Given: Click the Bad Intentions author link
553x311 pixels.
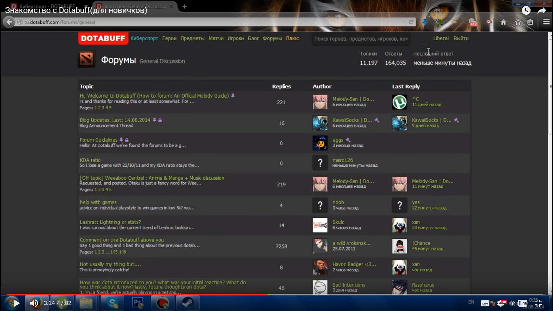Looking at the screenshot, I should click(349, 285).
